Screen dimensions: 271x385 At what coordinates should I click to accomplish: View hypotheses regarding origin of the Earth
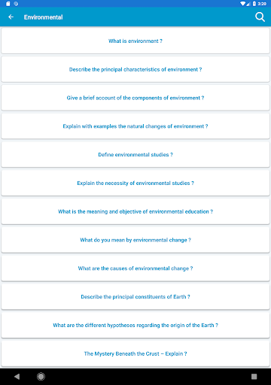point(135,325)
